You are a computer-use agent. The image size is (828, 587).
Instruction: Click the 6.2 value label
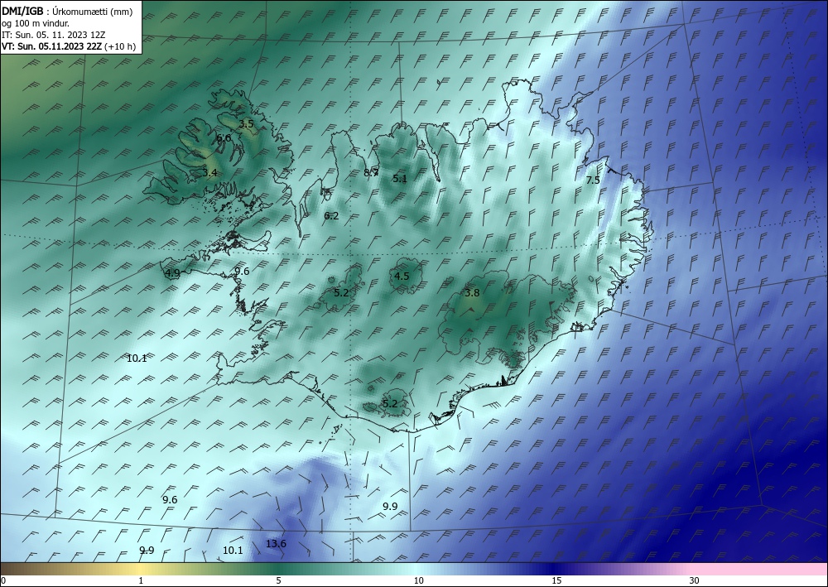[331, 215]
